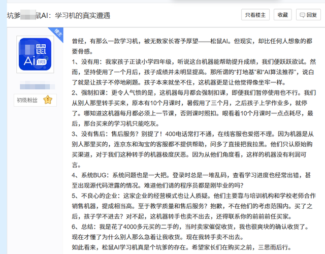Click the paragraph starting with 6、总结
The height and width of the screenshot is (254, 325).
[190, 232]
